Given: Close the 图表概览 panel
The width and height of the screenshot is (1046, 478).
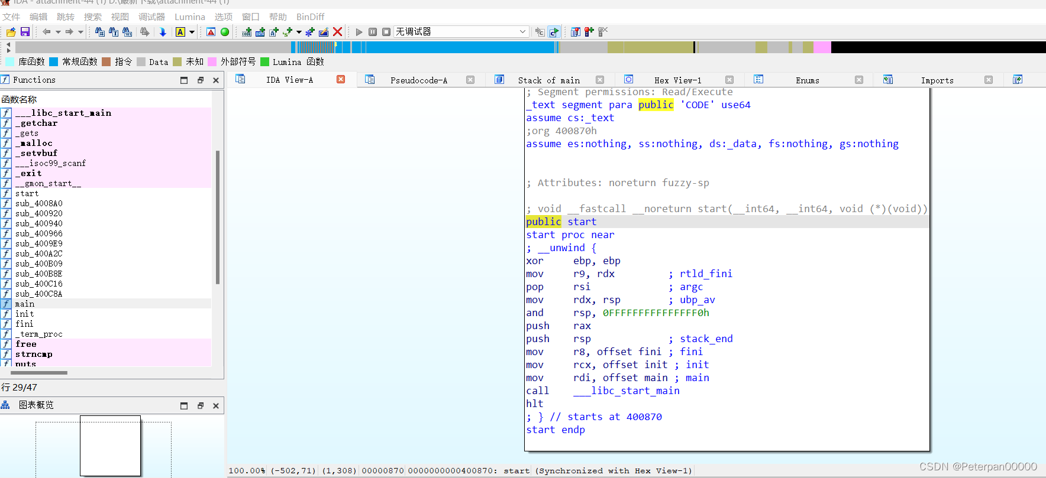Looking at the screenshot, I should 216,406.
